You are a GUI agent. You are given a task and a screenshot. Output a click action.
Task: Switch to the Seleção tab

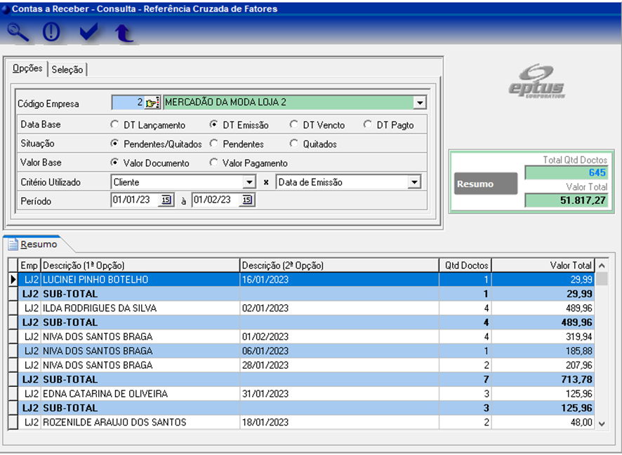tap(67, 69)
